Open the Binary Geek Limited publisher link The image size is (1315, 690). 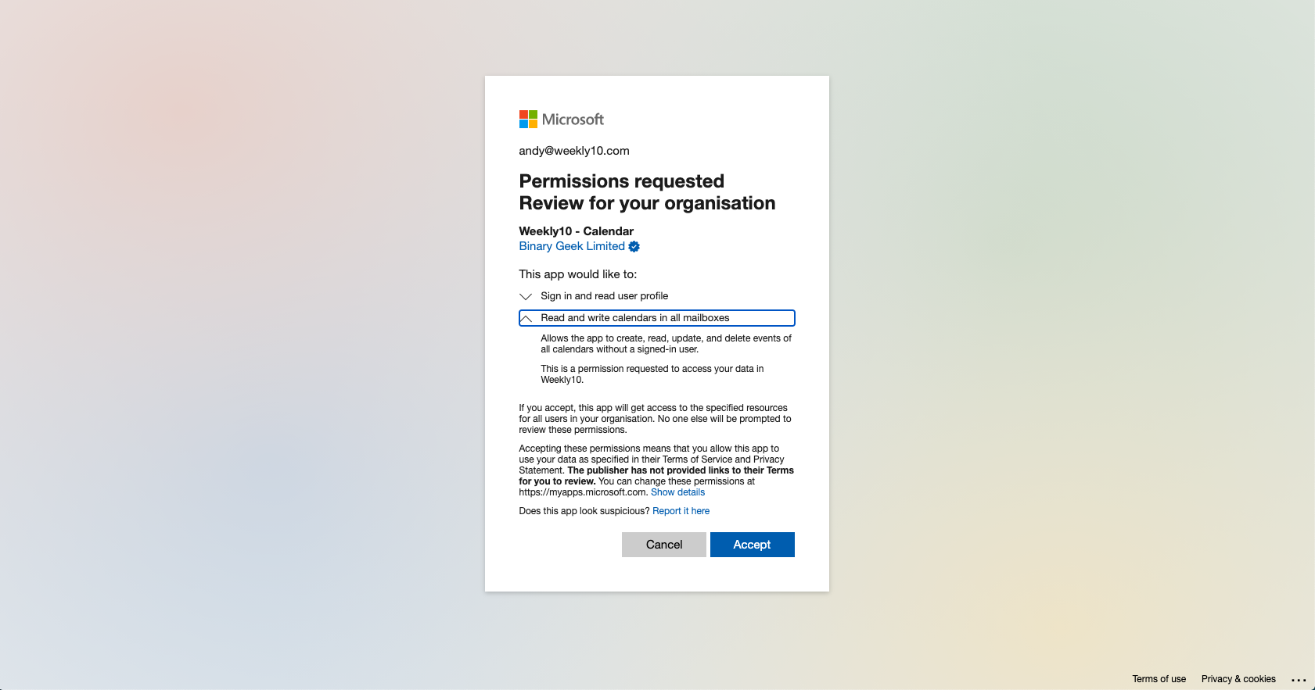coord(572,247)
